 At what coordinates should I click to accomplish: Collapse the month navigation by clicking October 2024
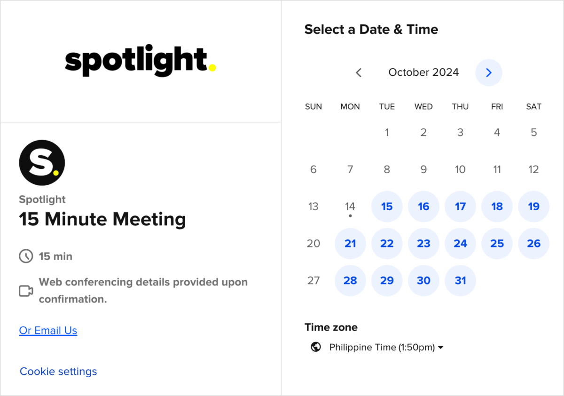tap(423, 72)
